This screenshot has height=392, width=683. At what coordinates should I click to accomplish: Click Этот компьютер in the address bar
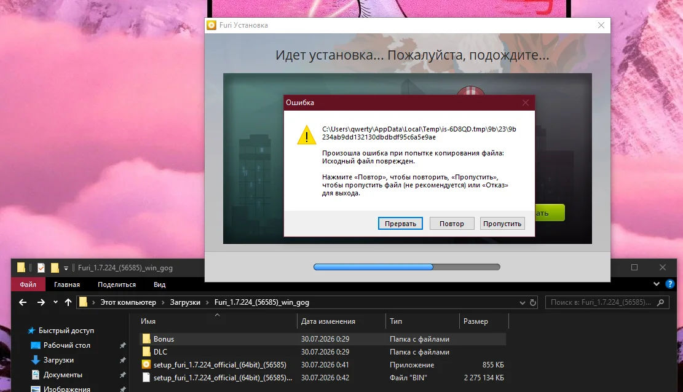(128, 302)
